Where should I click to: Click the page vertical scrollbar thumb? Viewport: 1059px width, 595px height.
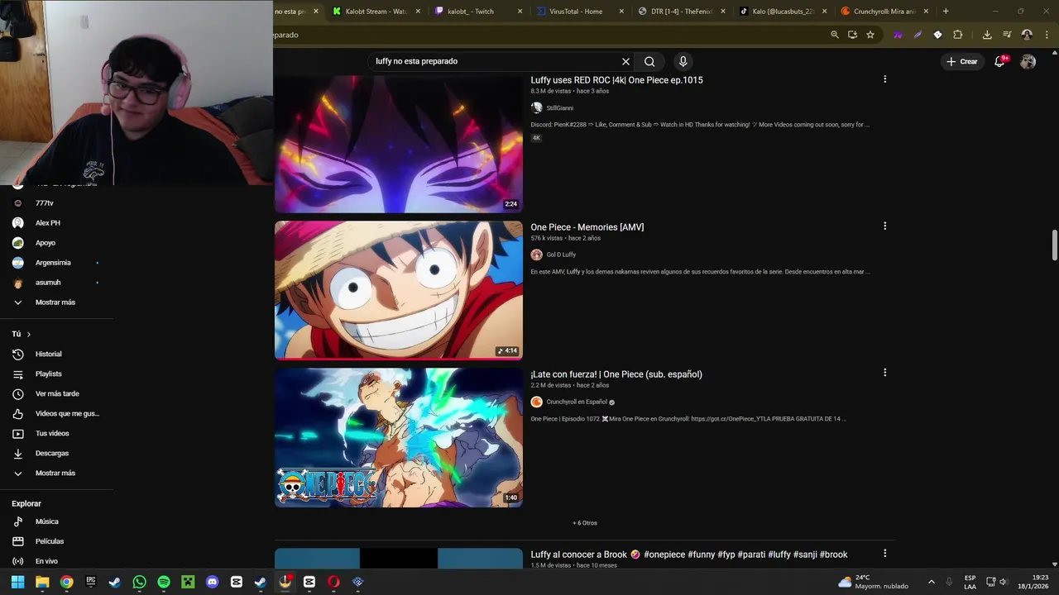click(1055, 245)
